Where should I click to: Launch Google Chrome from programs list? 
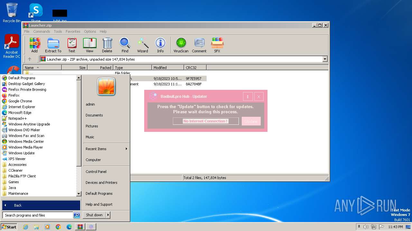[x=20, y=101]
